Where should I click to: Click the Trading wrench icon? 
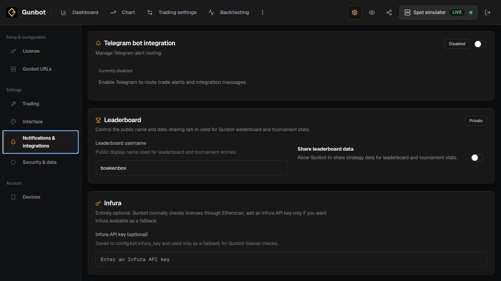pos(13,104)
